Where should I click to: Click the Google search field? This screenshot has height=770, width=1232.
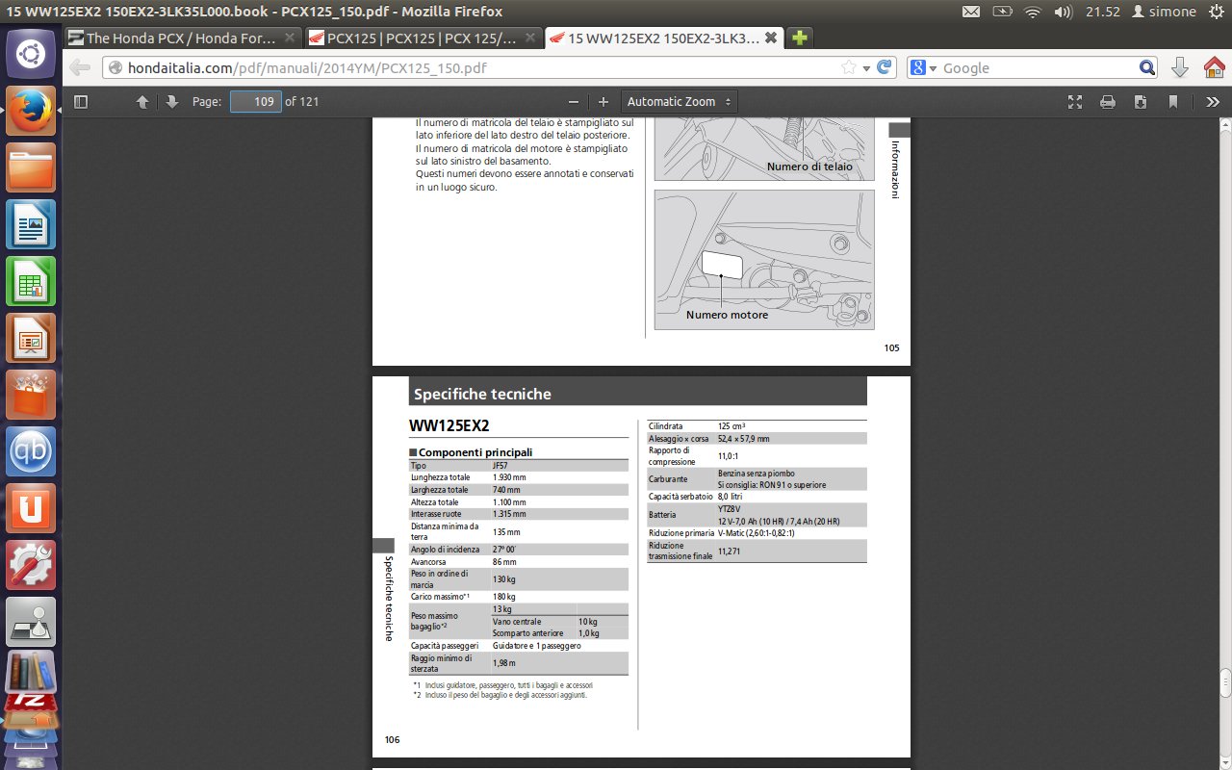[x=1038, y=68]
